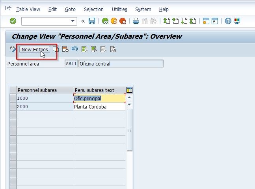Click the Undo Change icon
The height and width of the screenshot is (189, 255).
pos(74,49)
